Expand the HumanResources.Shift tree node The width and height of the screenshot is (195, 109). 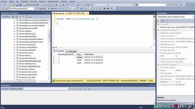[14, 28]
